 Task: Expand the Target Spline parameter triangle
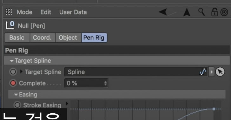[x=21, y=72]
